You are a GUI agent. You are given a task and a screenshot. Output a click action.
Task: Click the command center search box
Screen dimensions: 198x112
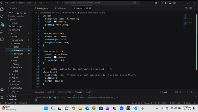pyautogui.click(x=98, y=3)
